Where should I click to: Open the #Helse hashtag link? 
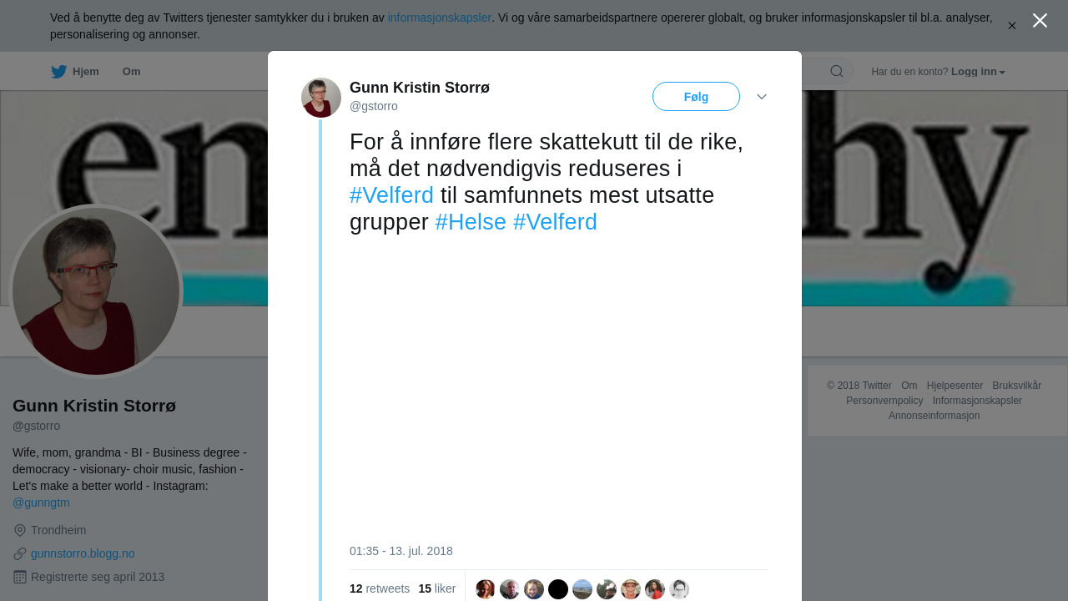(x=471, y=222)
